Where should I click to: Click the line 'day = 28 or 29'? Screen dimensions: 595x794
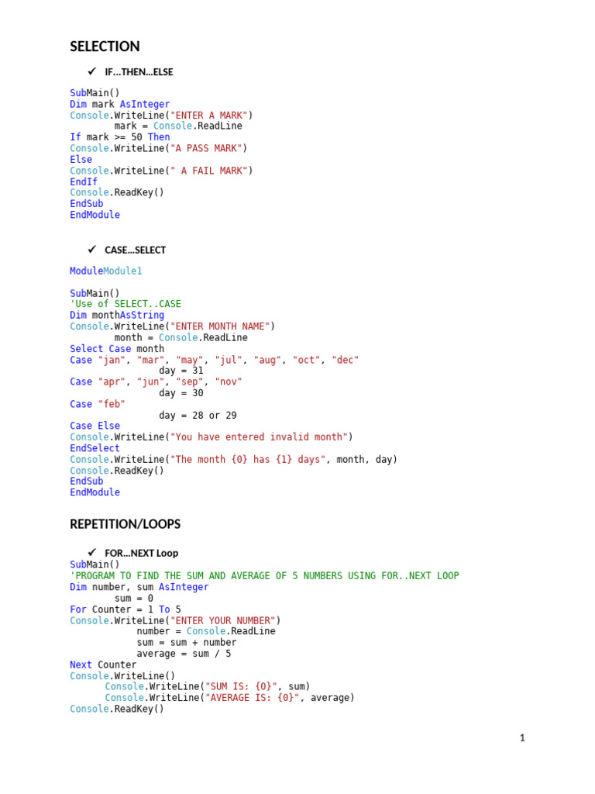tap(198, 416)
